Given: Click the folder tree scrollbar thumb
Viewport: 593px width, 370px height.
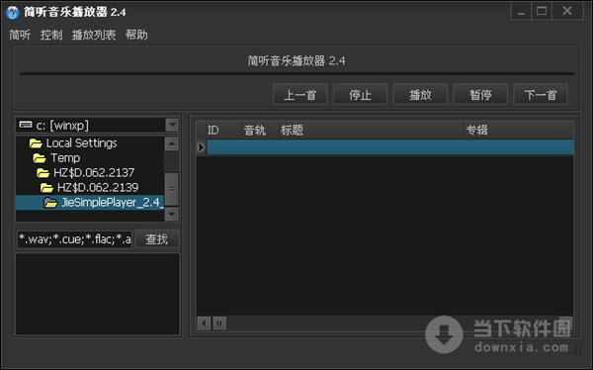Looking at the screenshot, I should [x=172, y=189].
